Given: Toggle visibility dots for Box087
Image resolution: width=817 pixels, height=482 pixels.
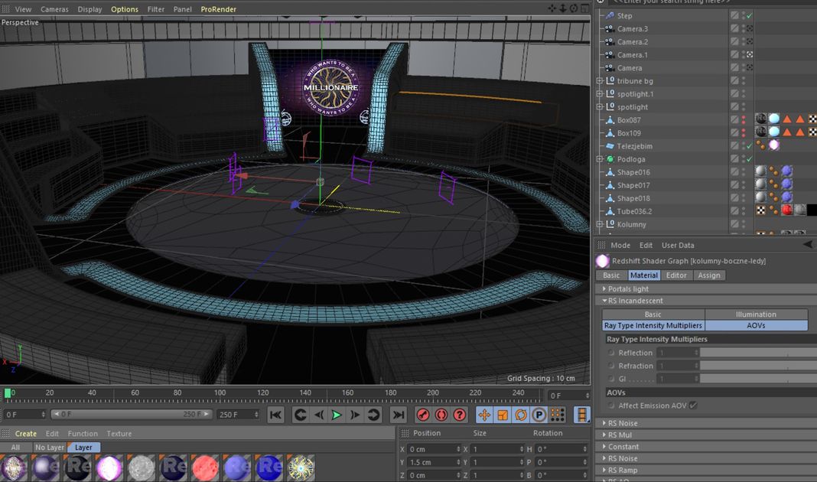Looking at the screenshot, I should [744, 120].
